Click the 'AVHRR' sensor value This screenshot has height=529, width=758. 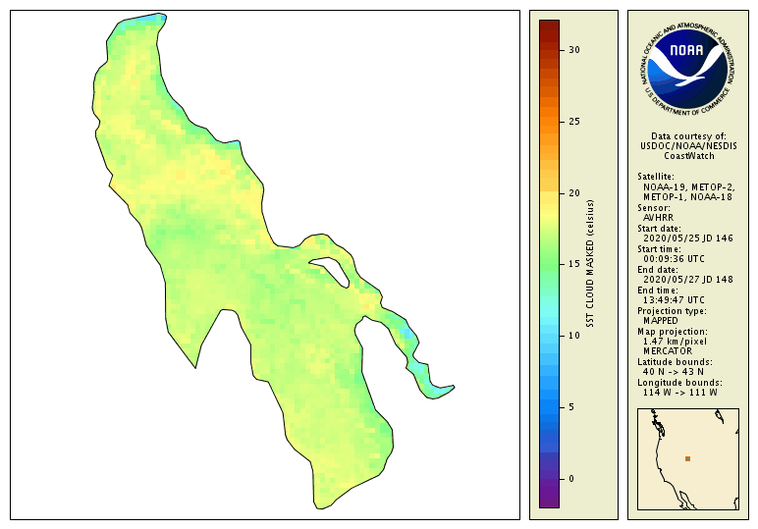point(658,218)
